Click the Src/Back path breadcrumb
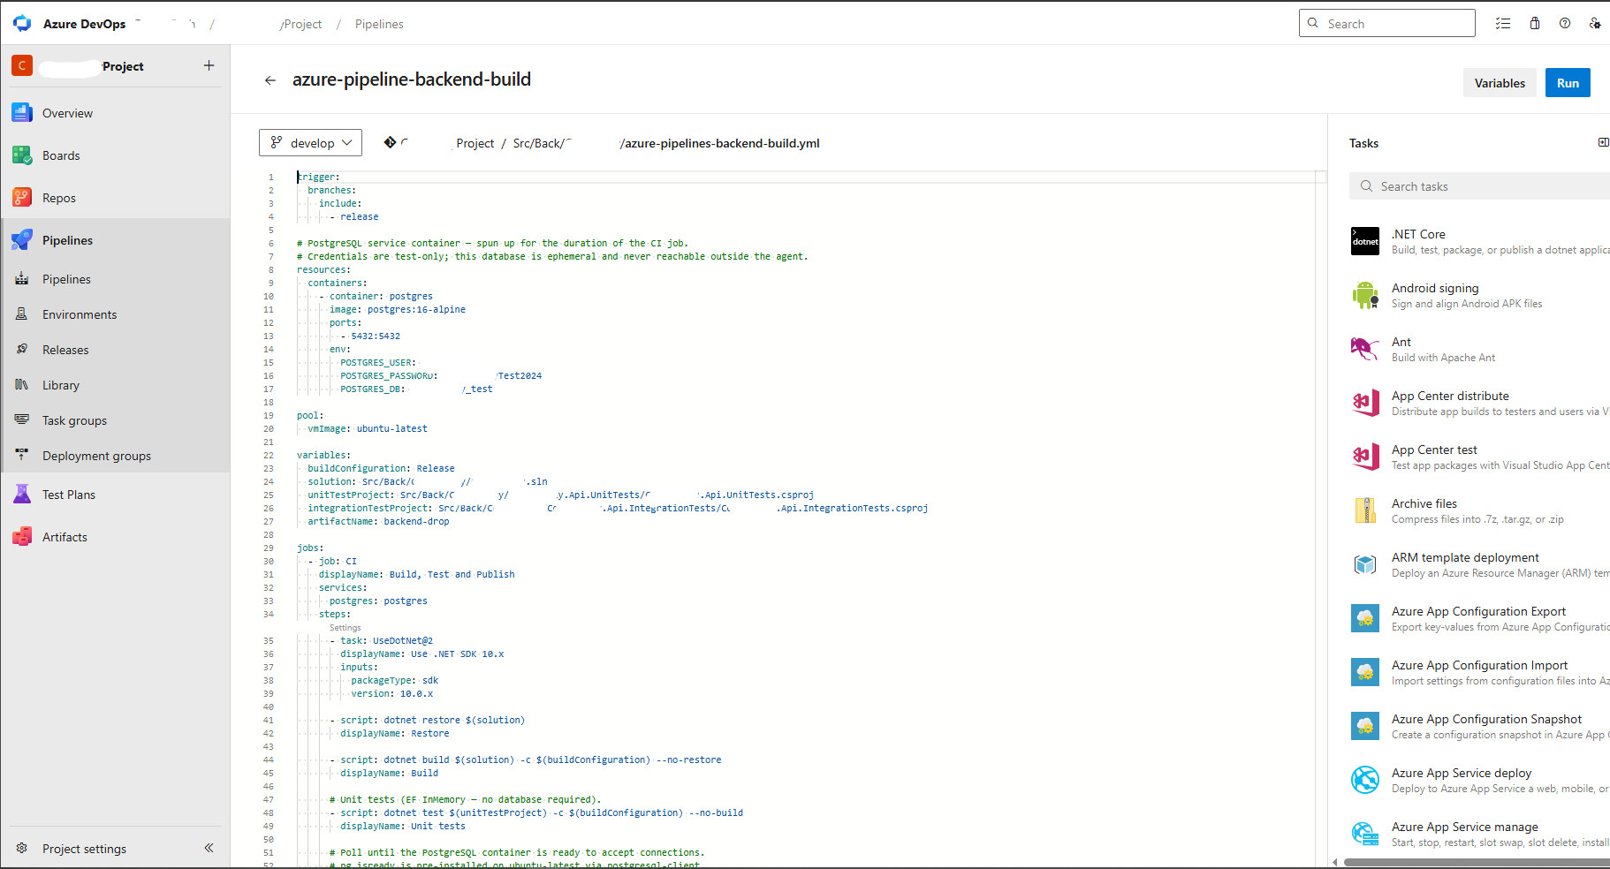Screen dimensions: 1610x869 pos(538,143)
